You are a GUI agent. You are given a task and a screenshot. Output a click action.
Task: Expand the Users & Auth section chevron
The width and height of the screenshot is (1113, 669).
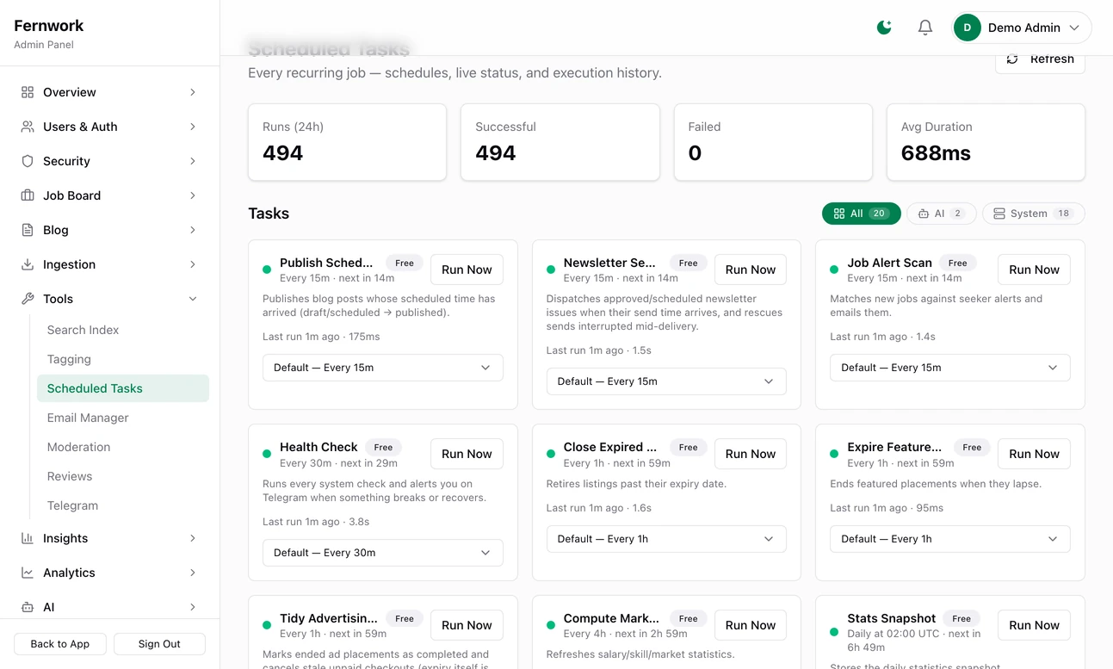(x=193, y=127)
